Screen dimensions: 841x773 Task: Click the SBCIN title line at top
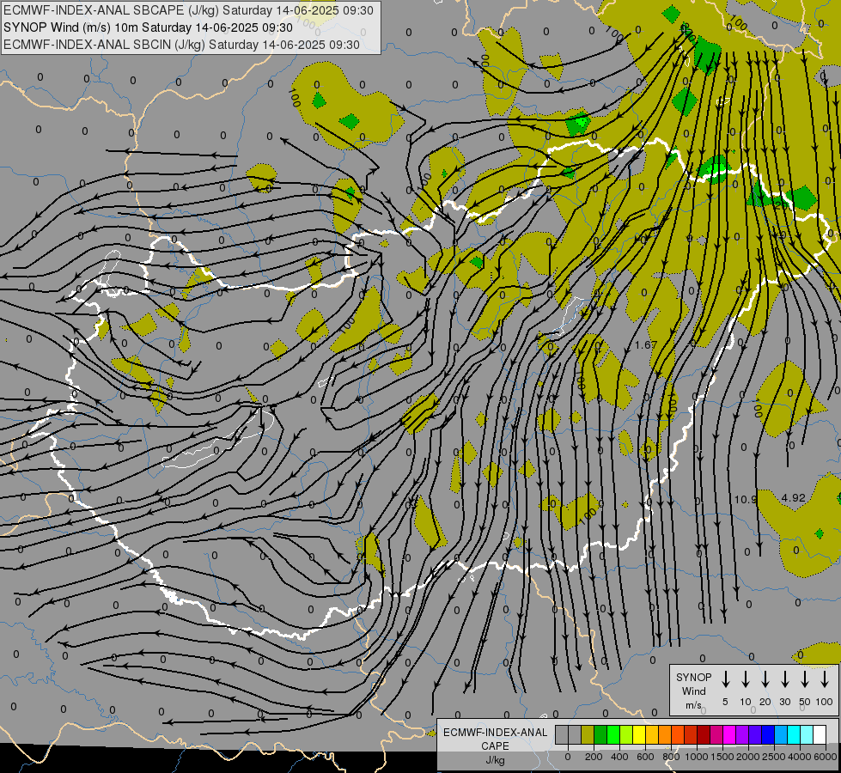coord(181,45)
